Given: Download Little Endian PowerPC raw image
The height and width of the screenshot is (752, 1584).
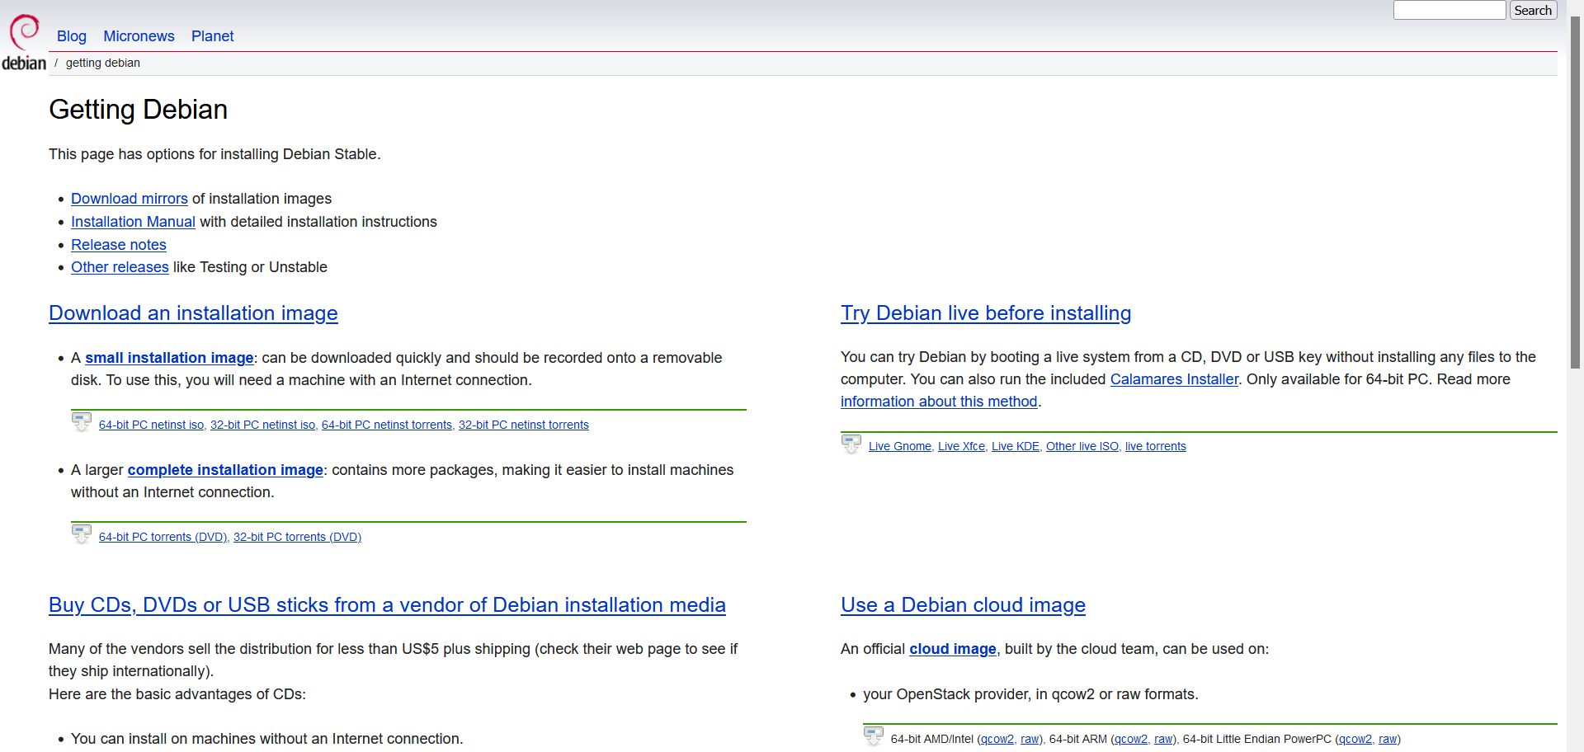Looking at the screenshot, I should [x=1388, y=739].
